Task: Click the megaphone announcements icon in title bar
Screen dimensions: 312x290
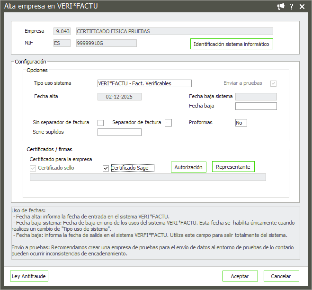Action: [281, 6]
